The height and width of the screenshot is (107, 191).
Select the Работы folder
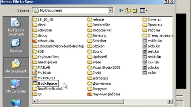pos(151,30)
